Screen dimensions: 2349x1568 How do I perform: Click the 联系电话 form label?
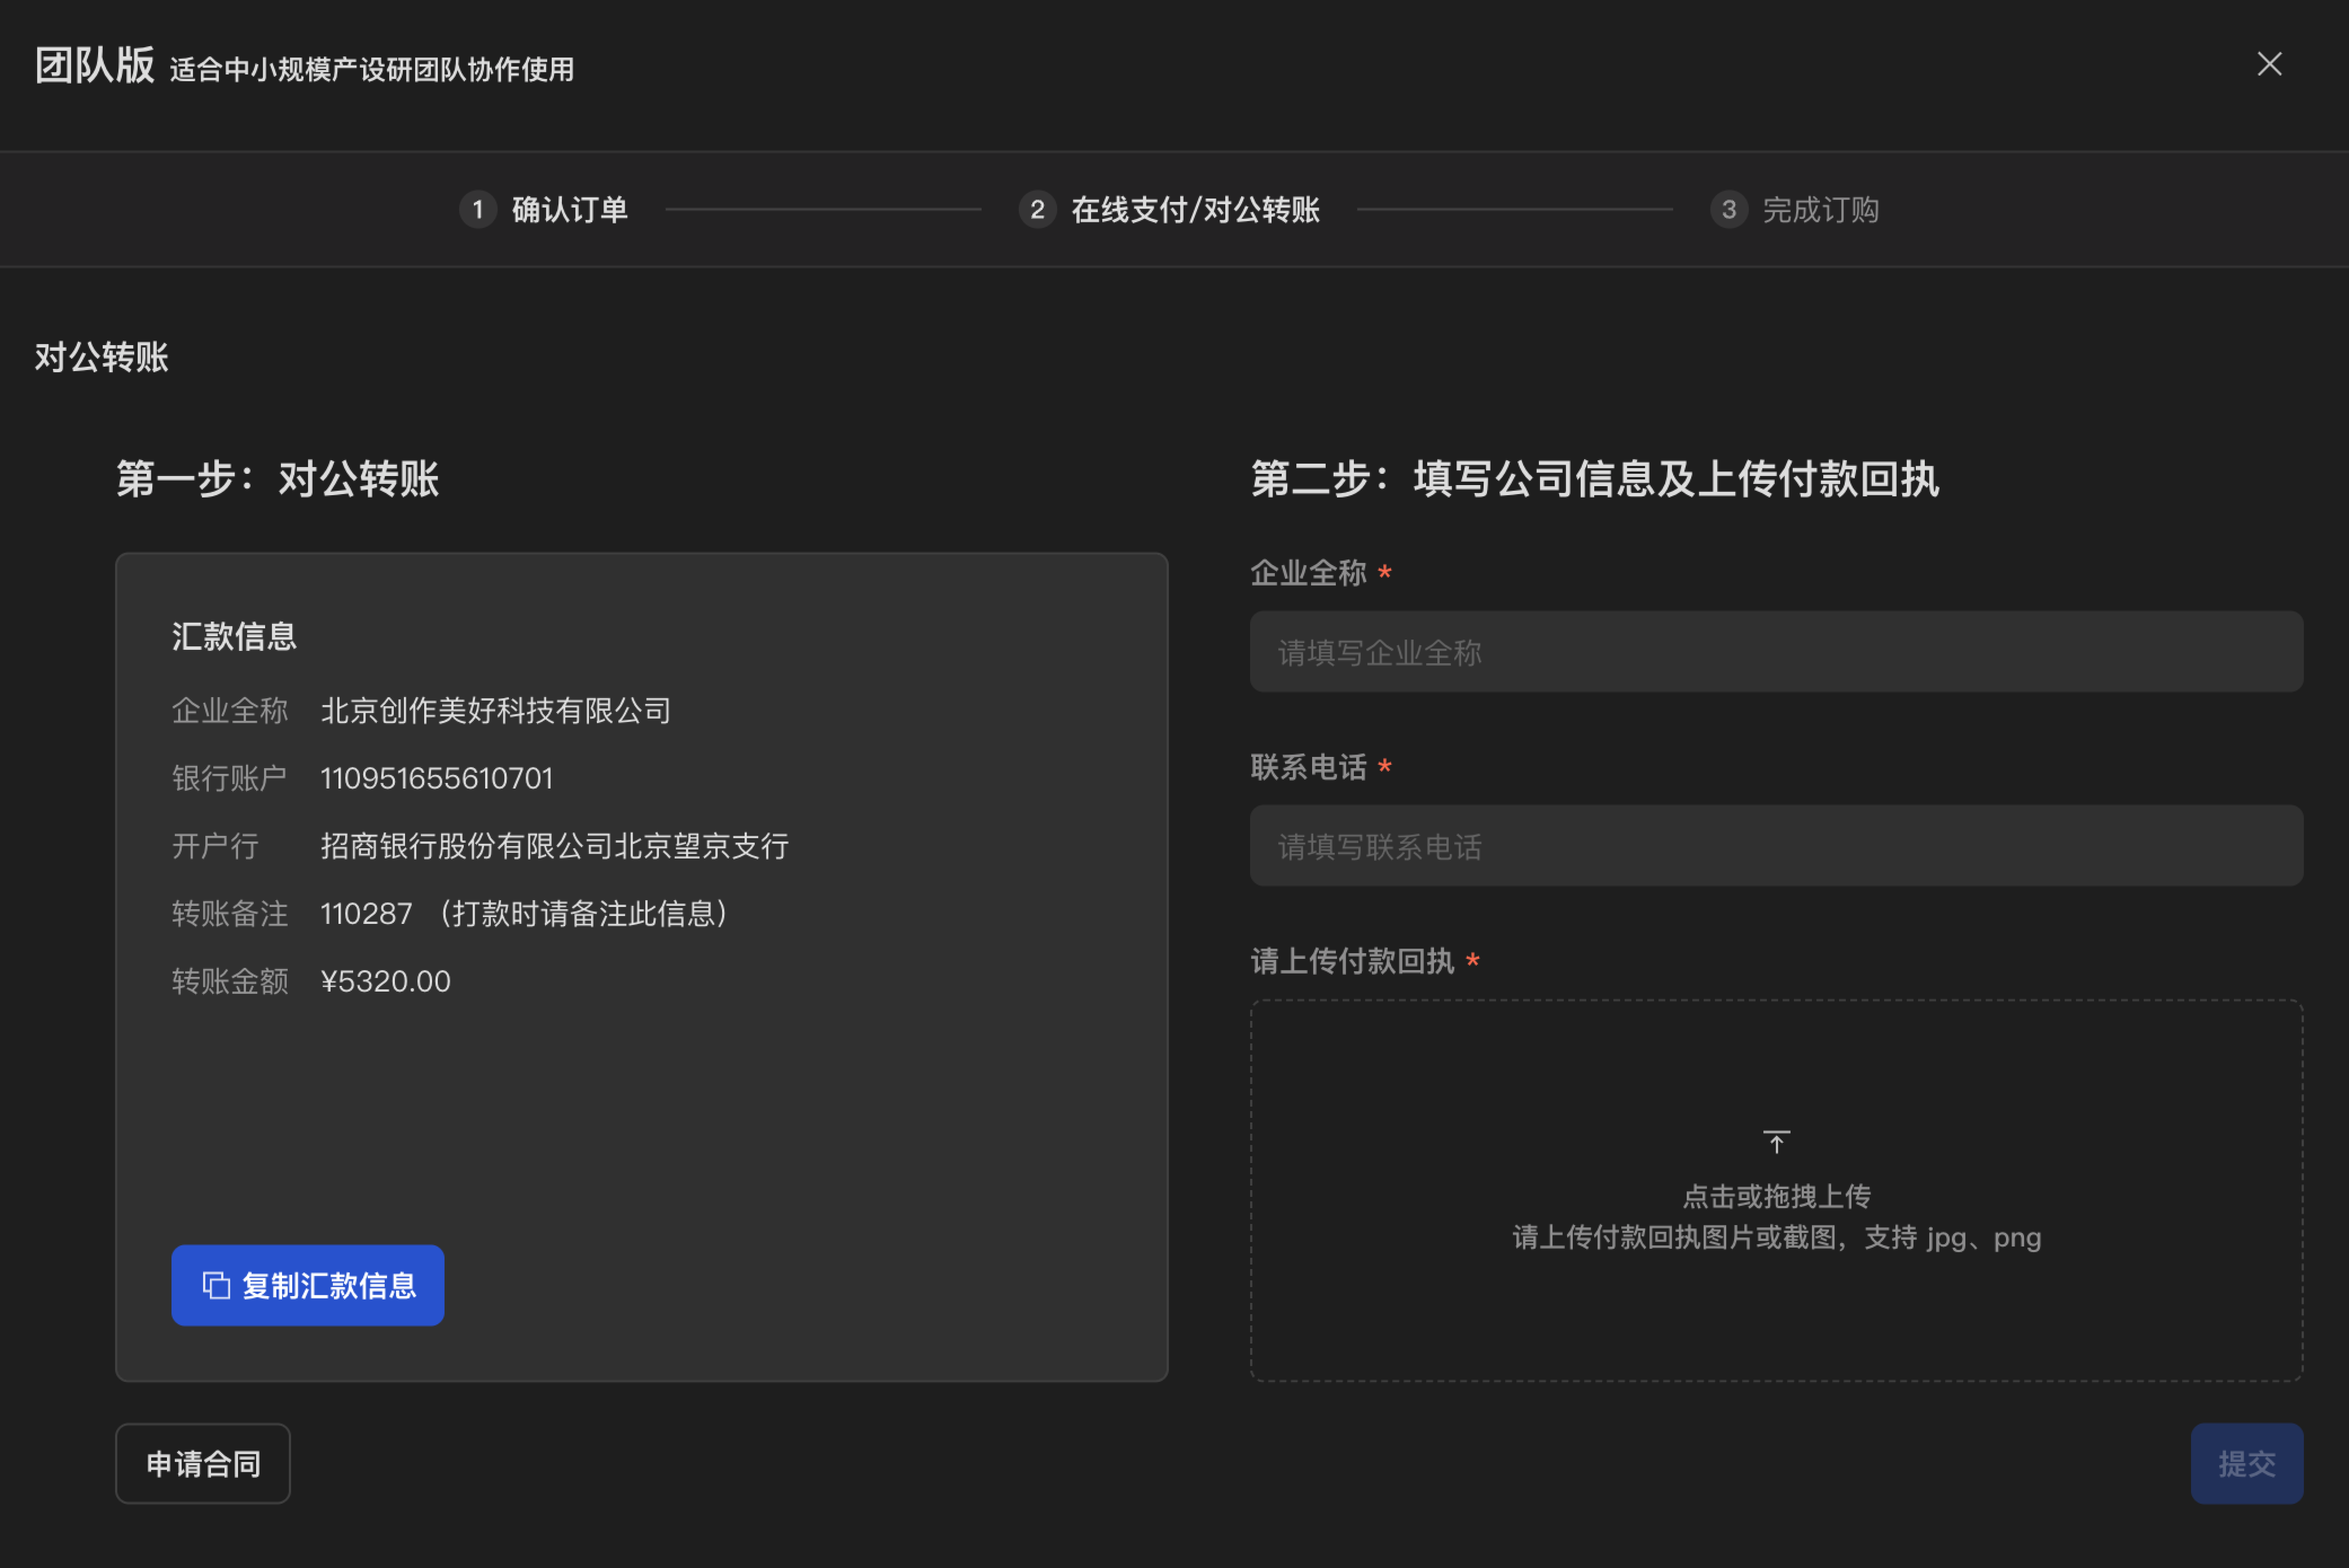point(1309,767)
